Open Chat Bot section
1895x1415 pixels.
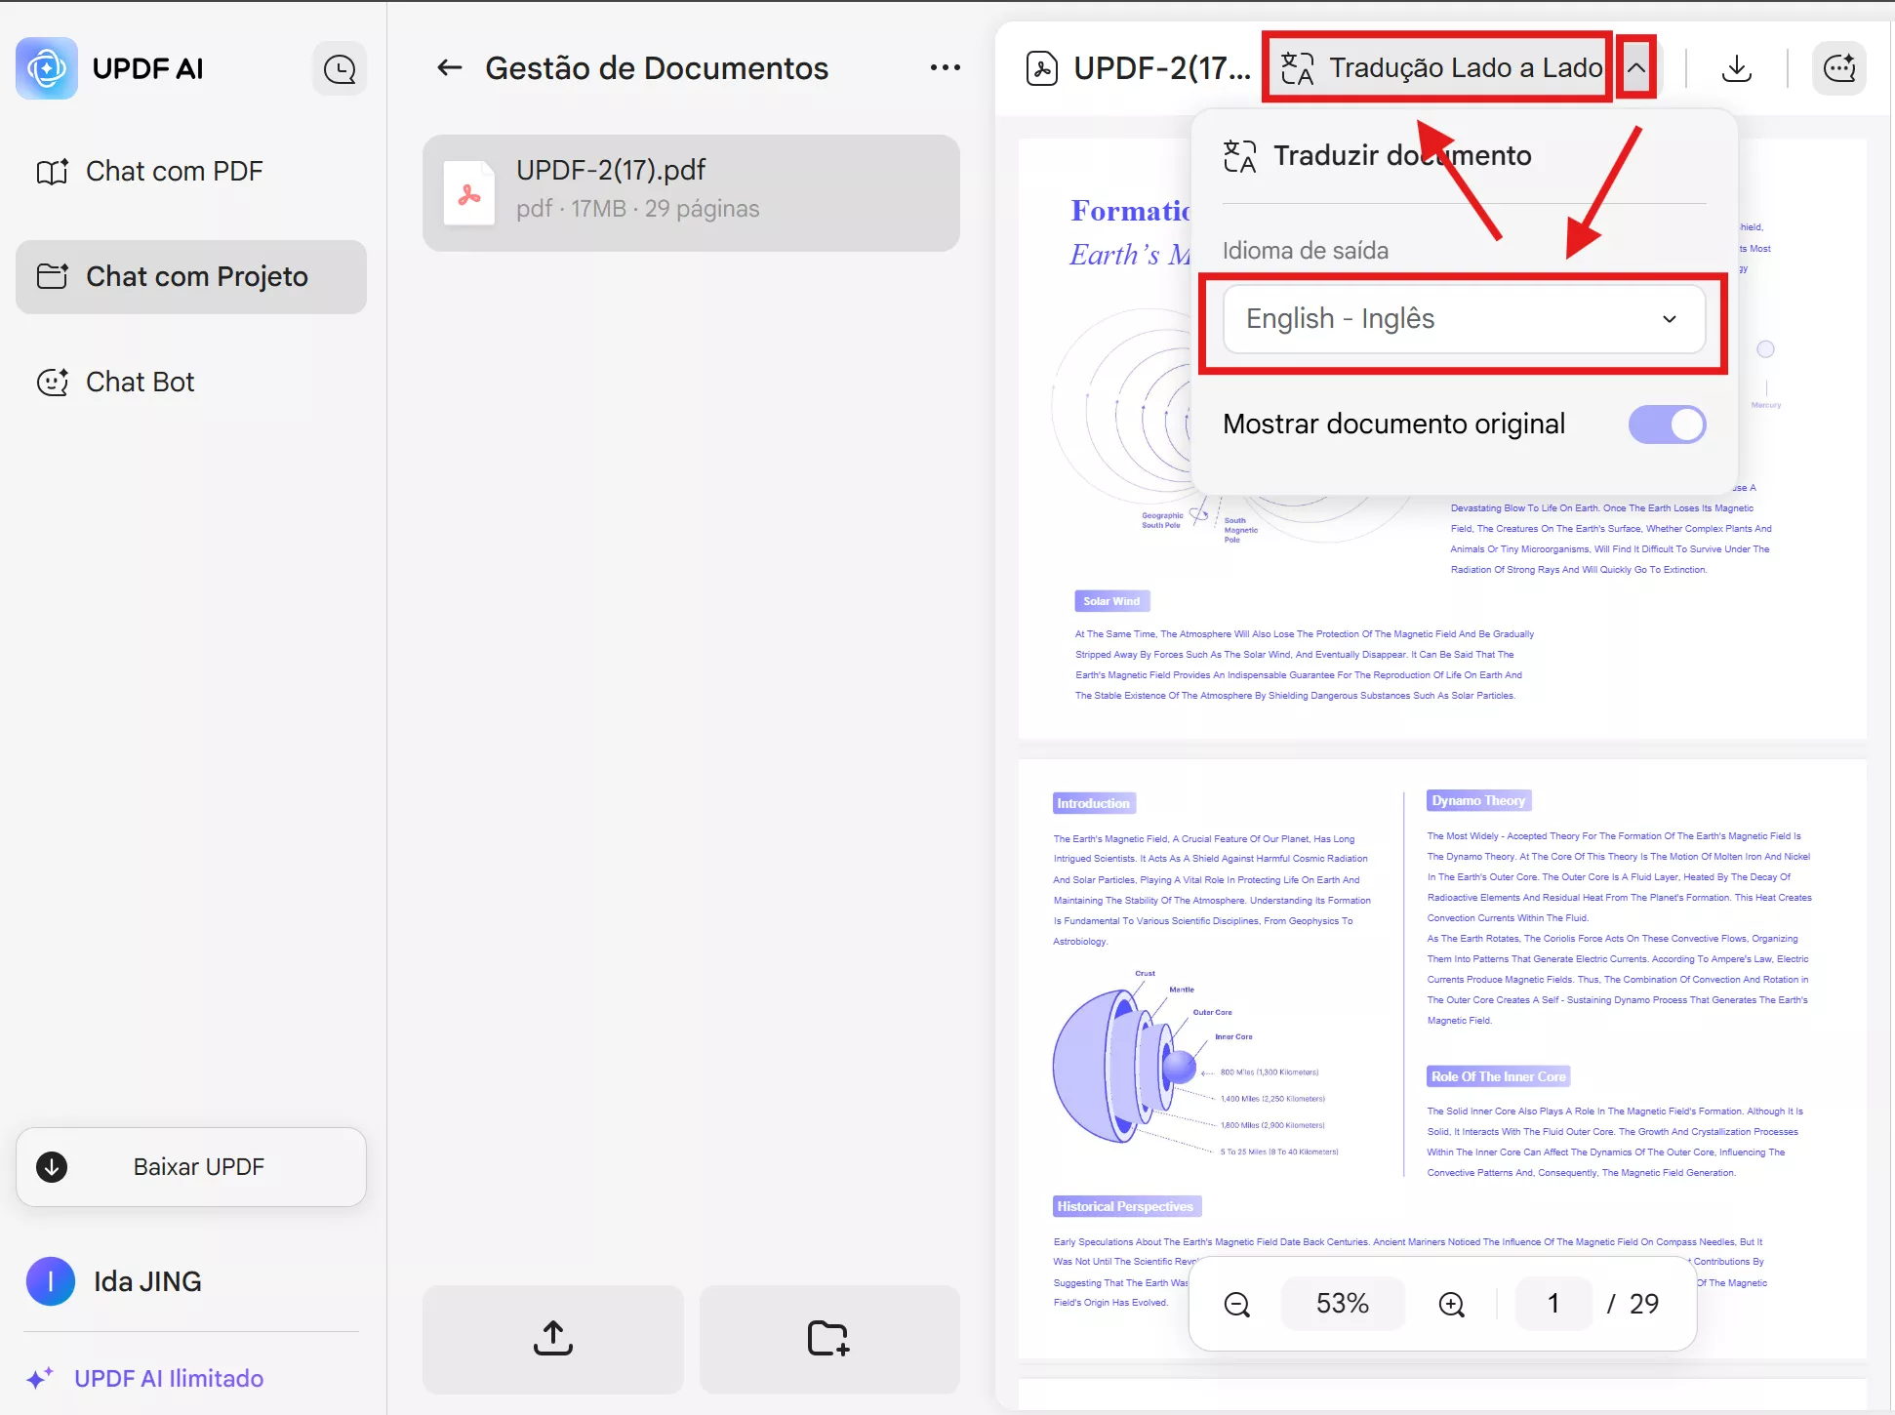[191, 383]
